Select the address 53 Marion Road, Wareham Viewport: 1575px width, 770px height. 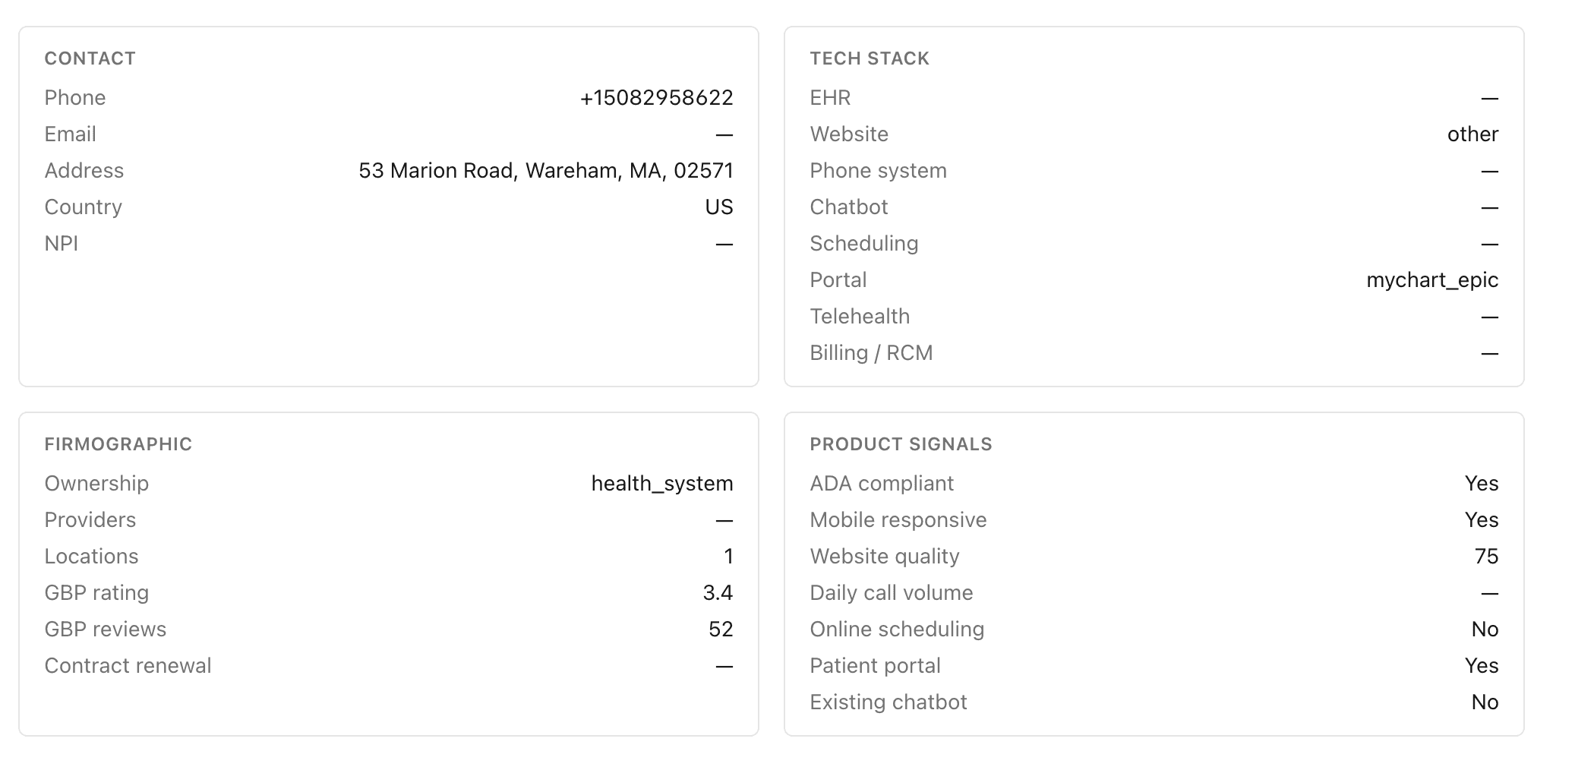(546, 171)
